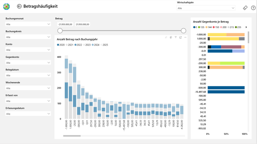Expand the Buchungskreis filter dropdown

click(28, 37)
